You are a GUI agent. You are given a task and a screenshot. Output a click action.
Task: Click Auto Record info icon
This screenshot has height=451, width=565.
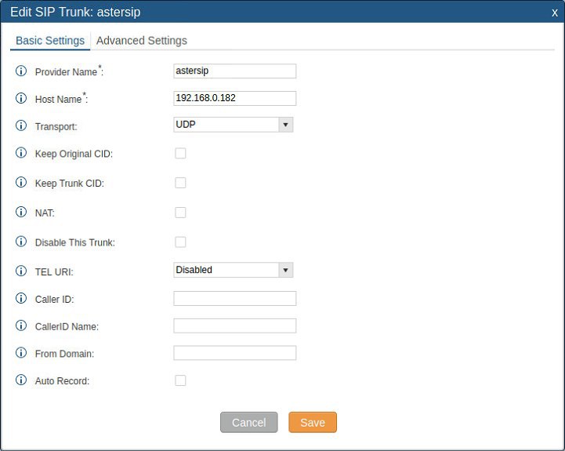click(x=21, y=380)
